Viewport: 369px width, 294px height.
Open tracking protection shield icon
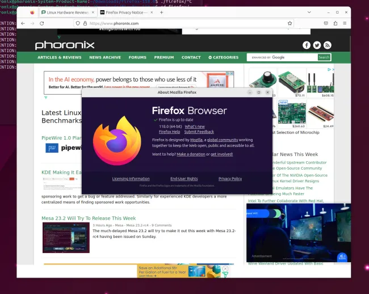78,23
